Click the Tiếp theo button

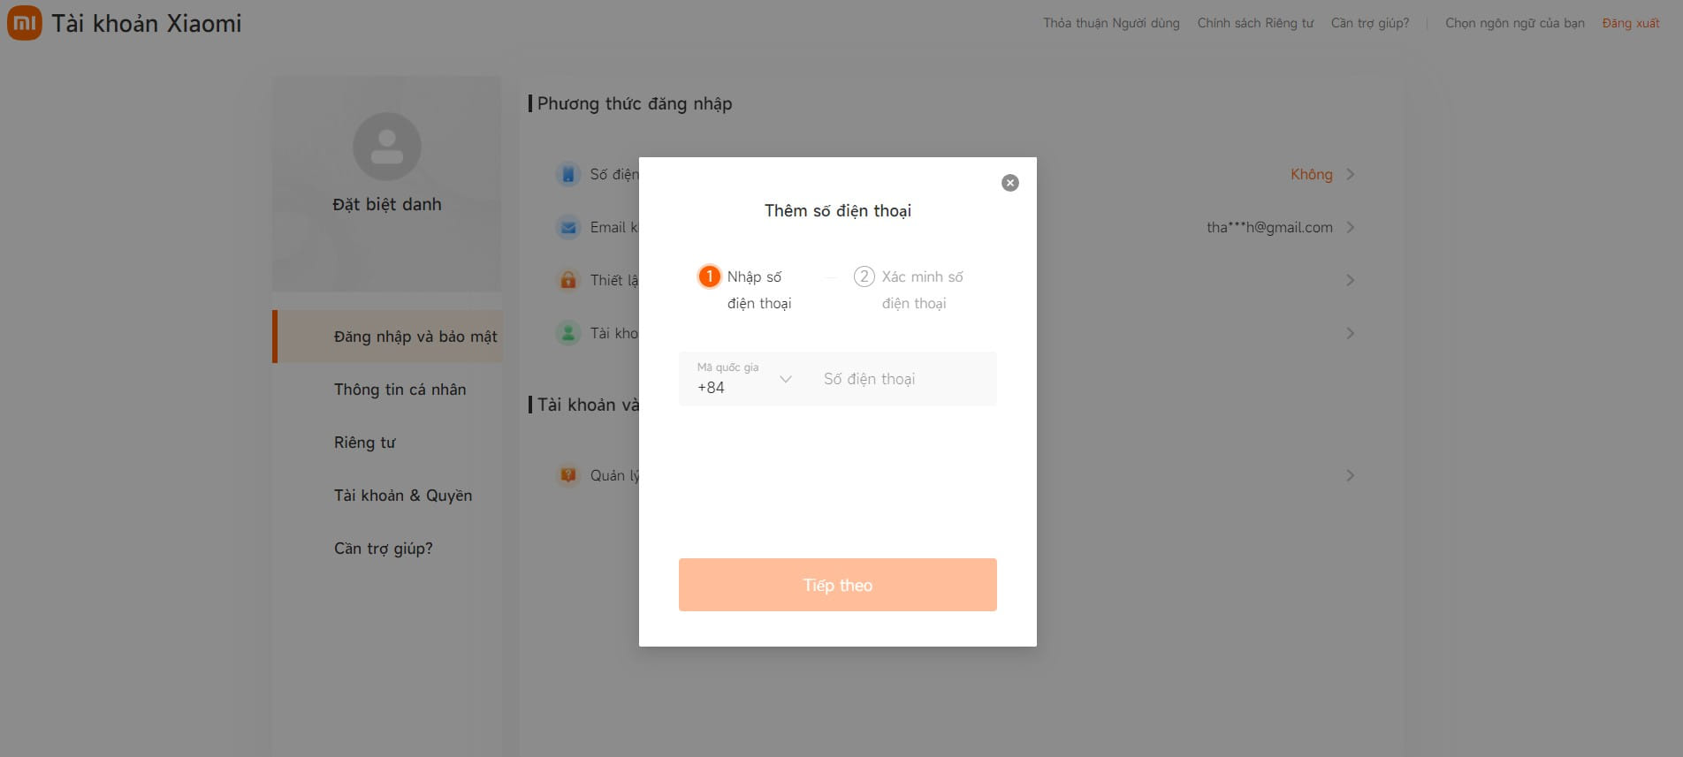tap(838, 585)
